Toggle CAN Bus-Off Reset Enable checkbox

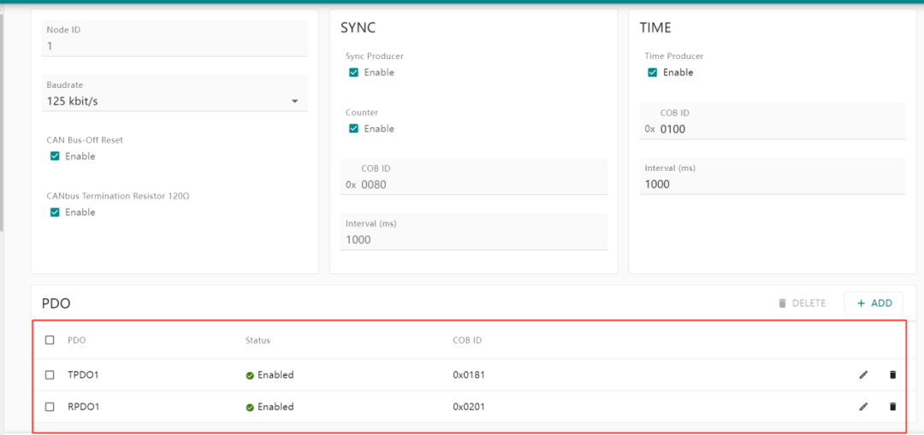point(55,156)
